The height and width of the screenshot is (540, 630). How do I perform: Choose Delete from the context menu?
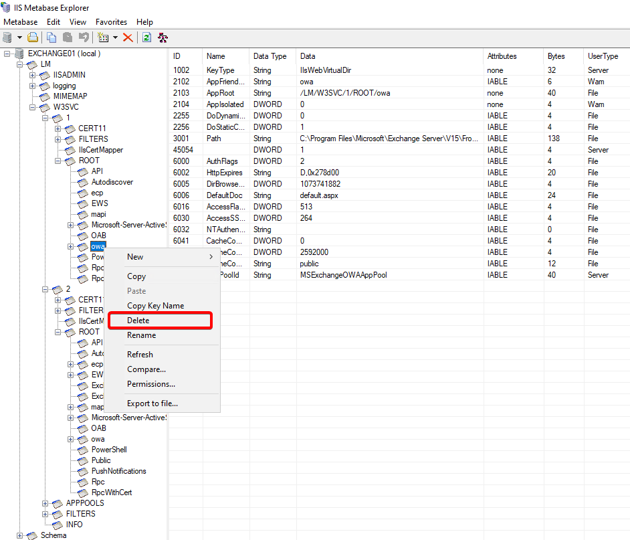[138, 321]
